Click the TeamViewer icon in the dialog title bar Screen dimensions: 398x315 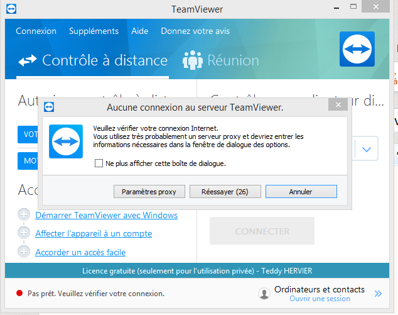(49, 107)
